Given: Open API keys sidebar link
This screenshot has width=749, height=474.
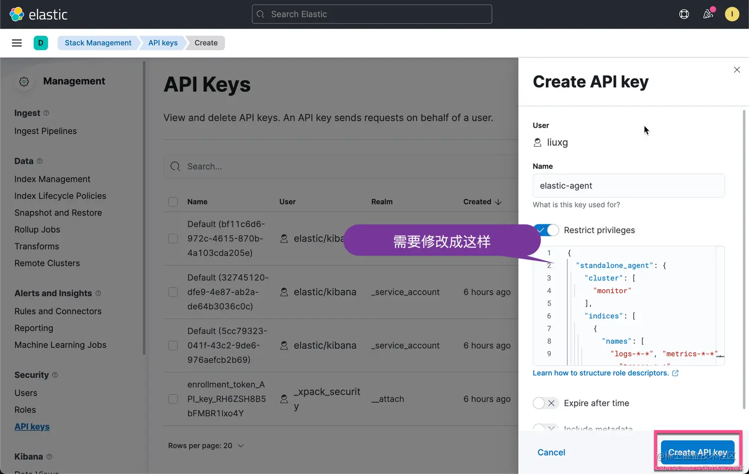Looking at the screenshot, I should tap(32, 427).
